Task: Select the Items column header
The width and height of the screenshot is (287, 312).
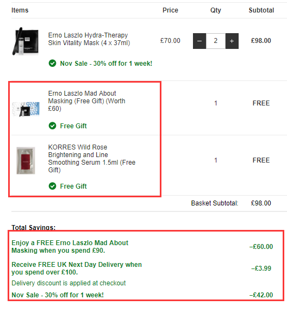Action: click(20, 10)
